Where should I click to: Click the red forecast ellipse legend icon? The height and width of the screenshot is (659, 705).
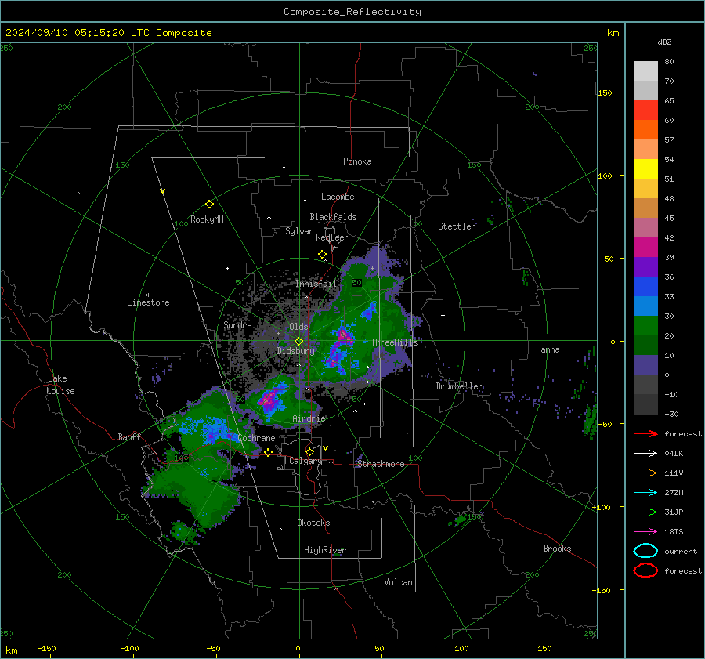pyautogui.click(x=645, y=570)
